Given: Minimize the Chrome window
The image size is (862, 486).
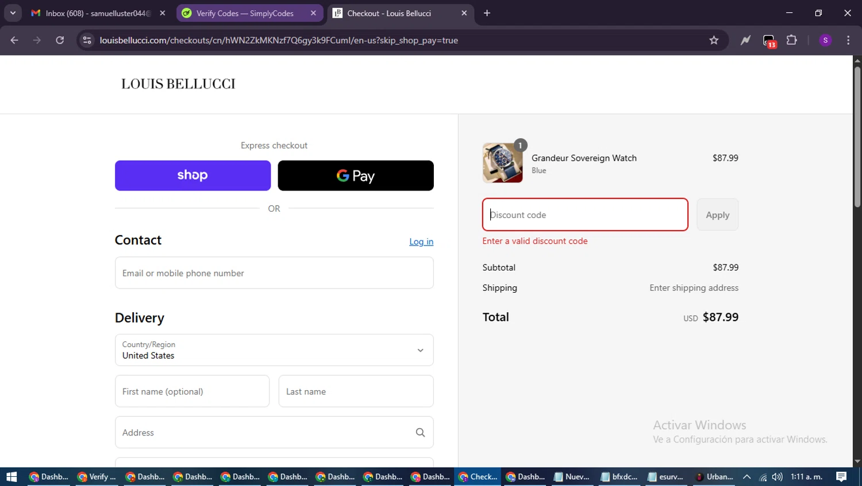Looking at the screenshot, I should click(x=789, y=13).
